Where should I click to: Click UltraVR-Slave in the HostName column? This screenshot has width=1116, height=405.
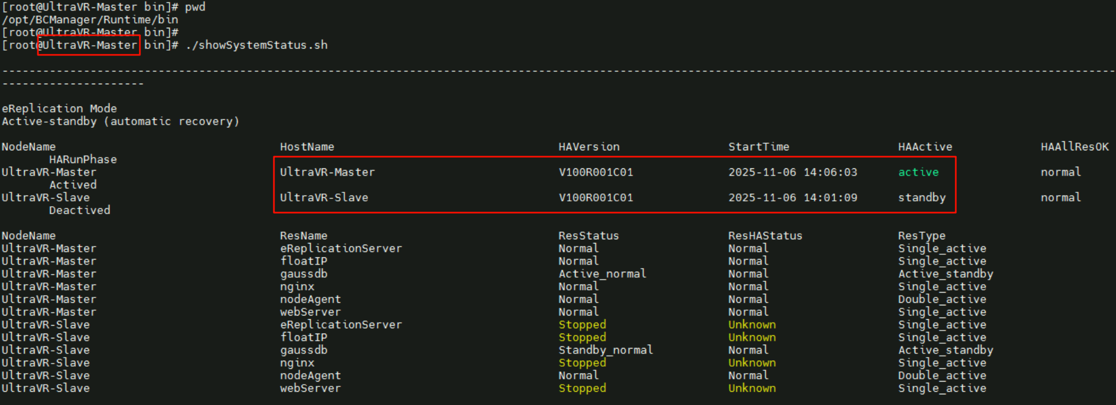tap(324, 198)
